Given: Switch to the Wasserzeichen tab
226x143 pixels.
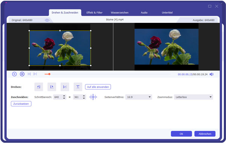Looking at the screenshot, I should pos(119,13).
